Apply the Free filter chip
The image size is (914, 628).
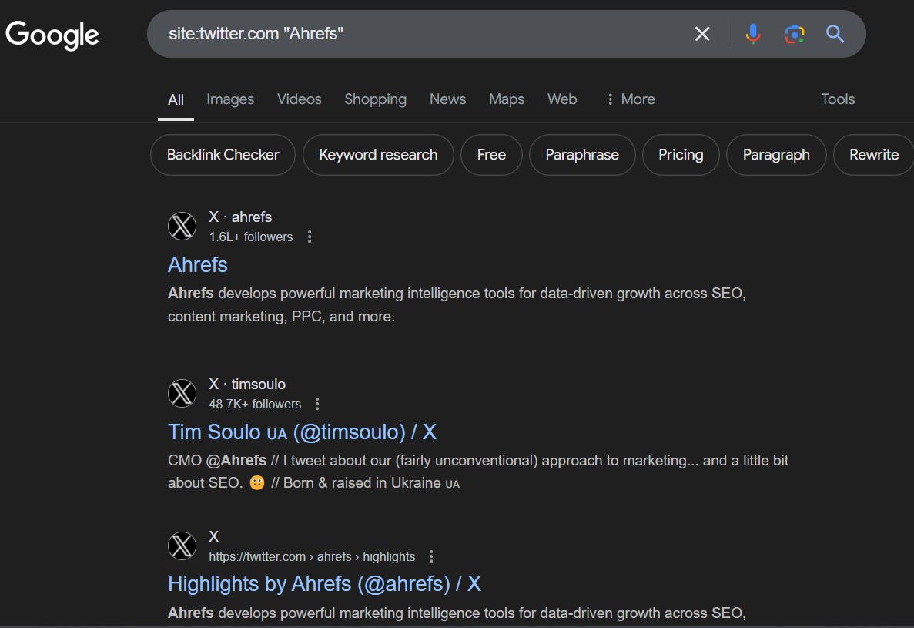pos(491,155)
